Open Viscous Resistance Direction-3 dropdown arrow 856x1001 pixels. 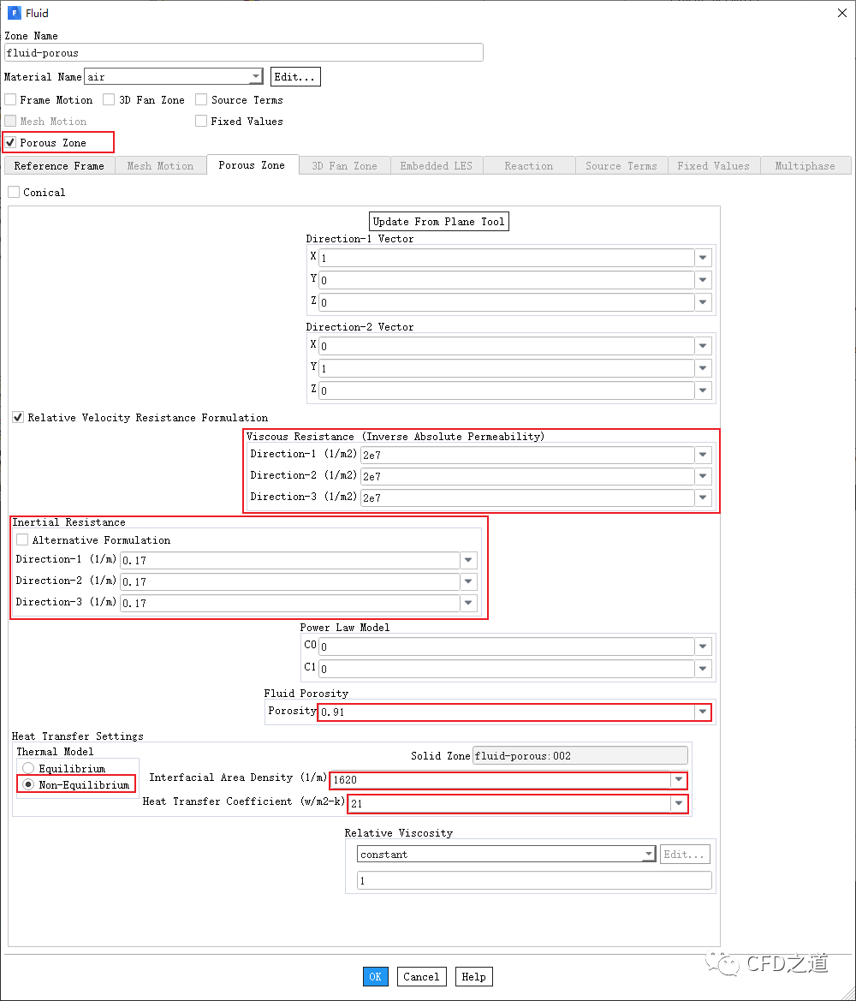coord(703,498)
